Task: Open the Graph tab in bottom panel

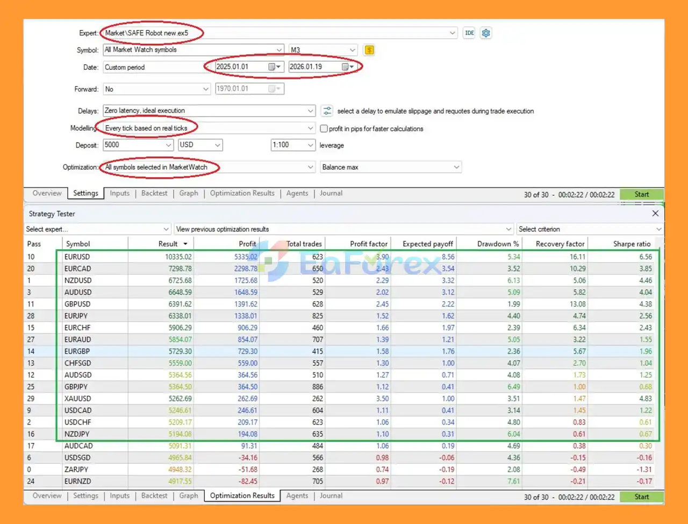Action: pyautogui.click(x=188, y=496)
